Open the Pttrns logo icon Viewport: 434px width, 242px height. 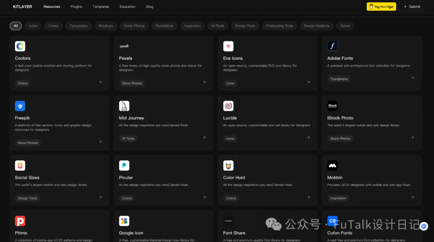tap(20, 221)
